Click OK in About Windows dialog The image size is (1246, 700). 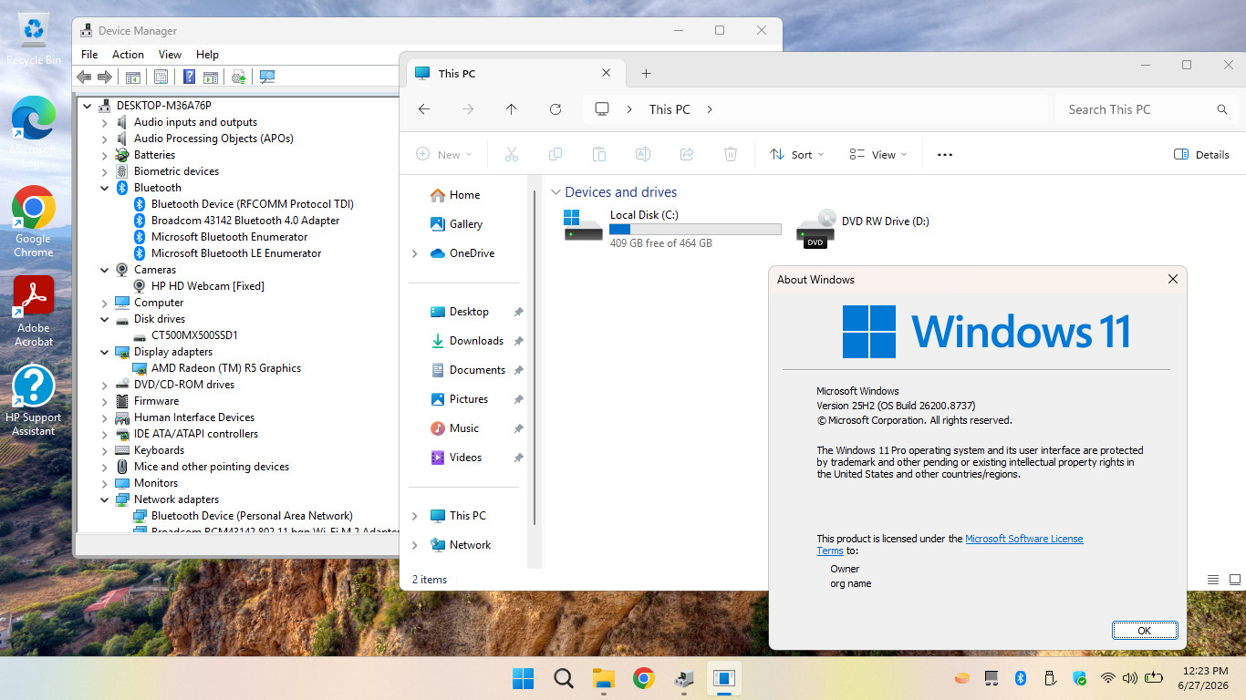(x=1145, y=631)
